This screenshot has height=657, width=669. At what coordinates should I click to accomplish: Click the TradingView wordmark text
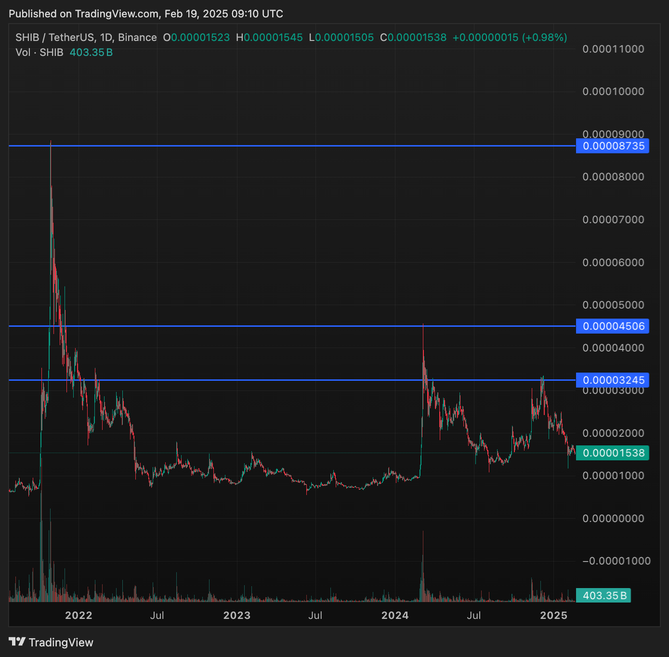[x=61, y=642]
